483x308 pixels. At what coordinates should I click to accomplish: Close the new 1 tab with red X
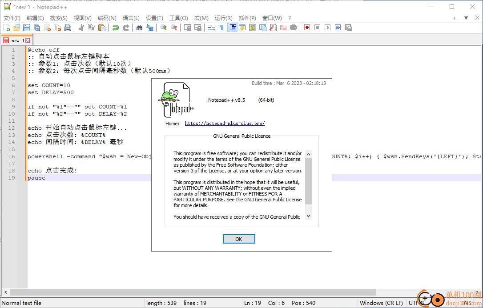click(x=28, y=40)
